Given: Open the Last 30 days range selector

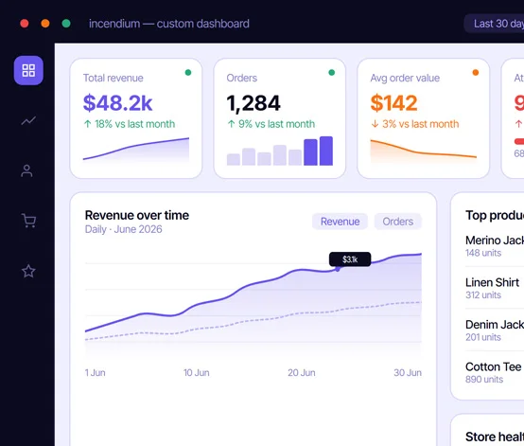Looking at the screenshot, I should [495, 24].
